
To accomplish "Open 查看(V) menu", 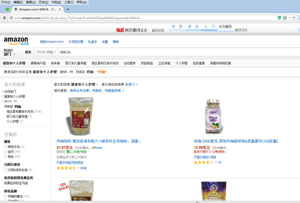I will [31, 2].
